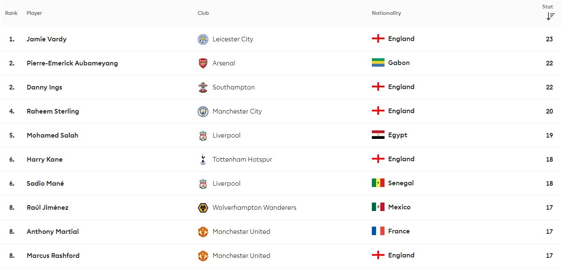Click the Harry Kane player name
Screen dimensions: 562x268
point(44,160)
